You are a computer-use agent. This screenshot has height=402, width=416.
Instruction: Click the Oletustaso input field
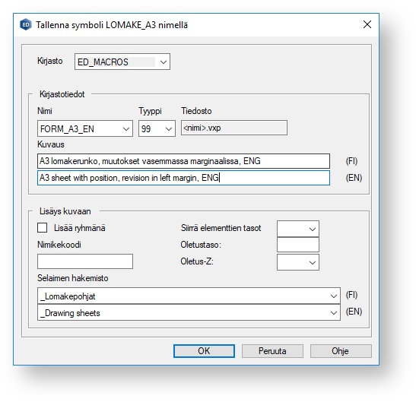298,245
